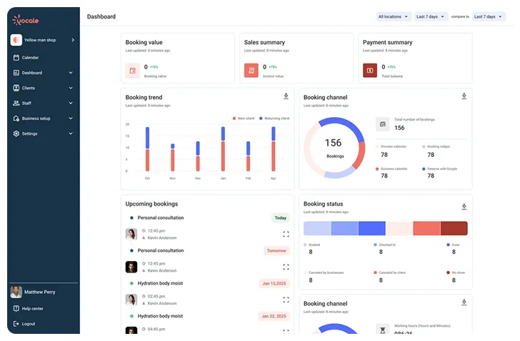This screenshot has height=341, width=520.
Task: Click the Canceled by client label
Action: pos(392,273)
